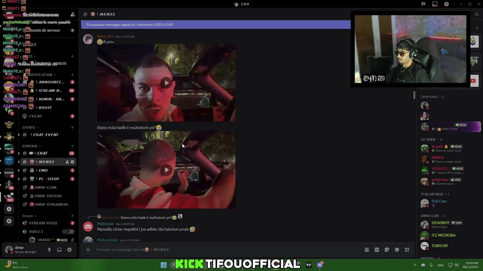Open the sticker picker

(387, 250)
